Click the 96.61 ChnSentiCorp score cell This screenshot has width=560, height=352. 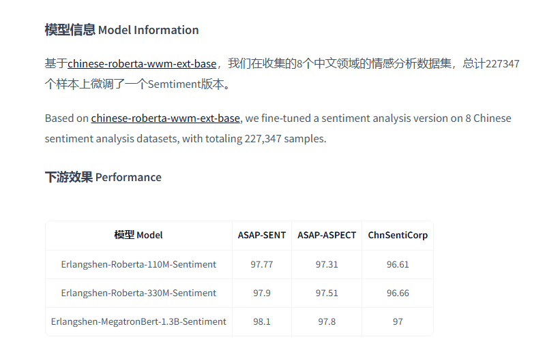[398, 264]
